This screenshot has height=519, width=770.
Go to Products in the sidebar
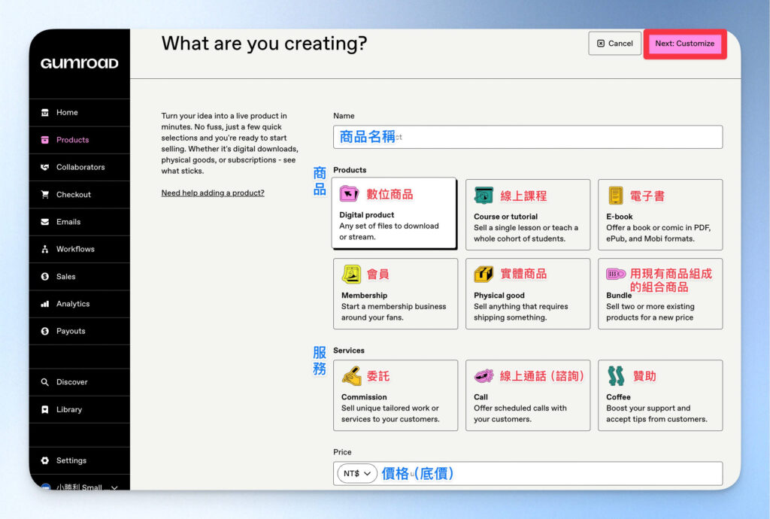(x=80, y=140)
